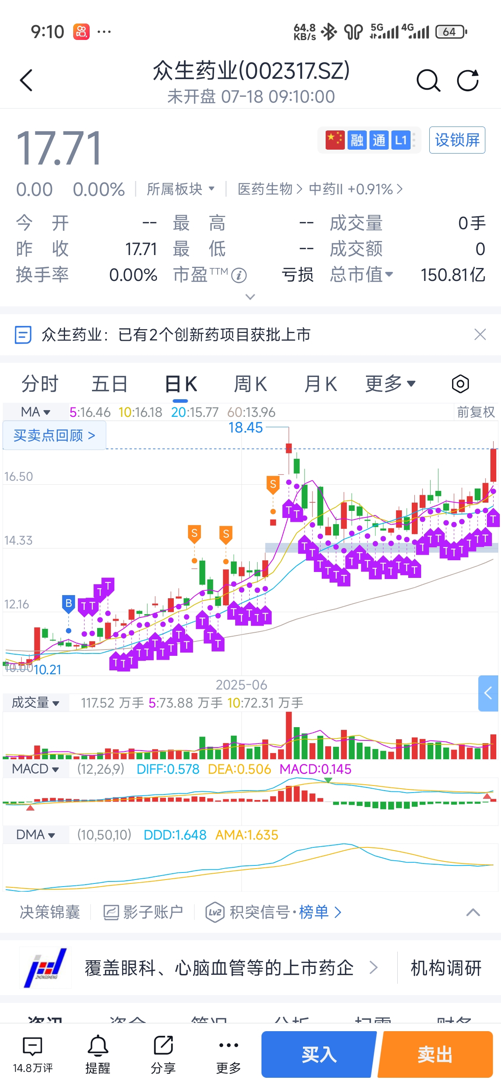Open Lv2 积突信号 icon
Viewport: 501px width, 1086px height.
(x=215, y=912)
